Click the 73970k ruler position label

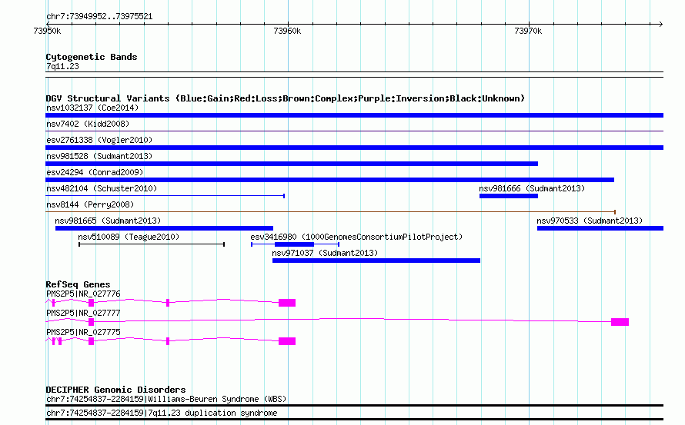[x=528, y=31]
